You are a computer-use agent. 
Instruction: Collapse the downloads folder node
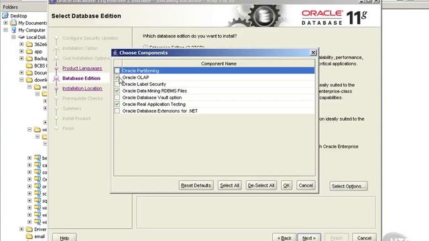click(21, 80)
